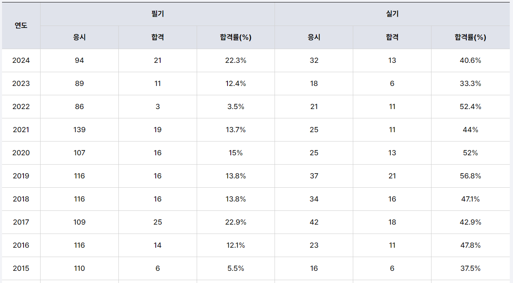Select the 22.3% pass rate cell
The image size is (513, 283).
236,60
